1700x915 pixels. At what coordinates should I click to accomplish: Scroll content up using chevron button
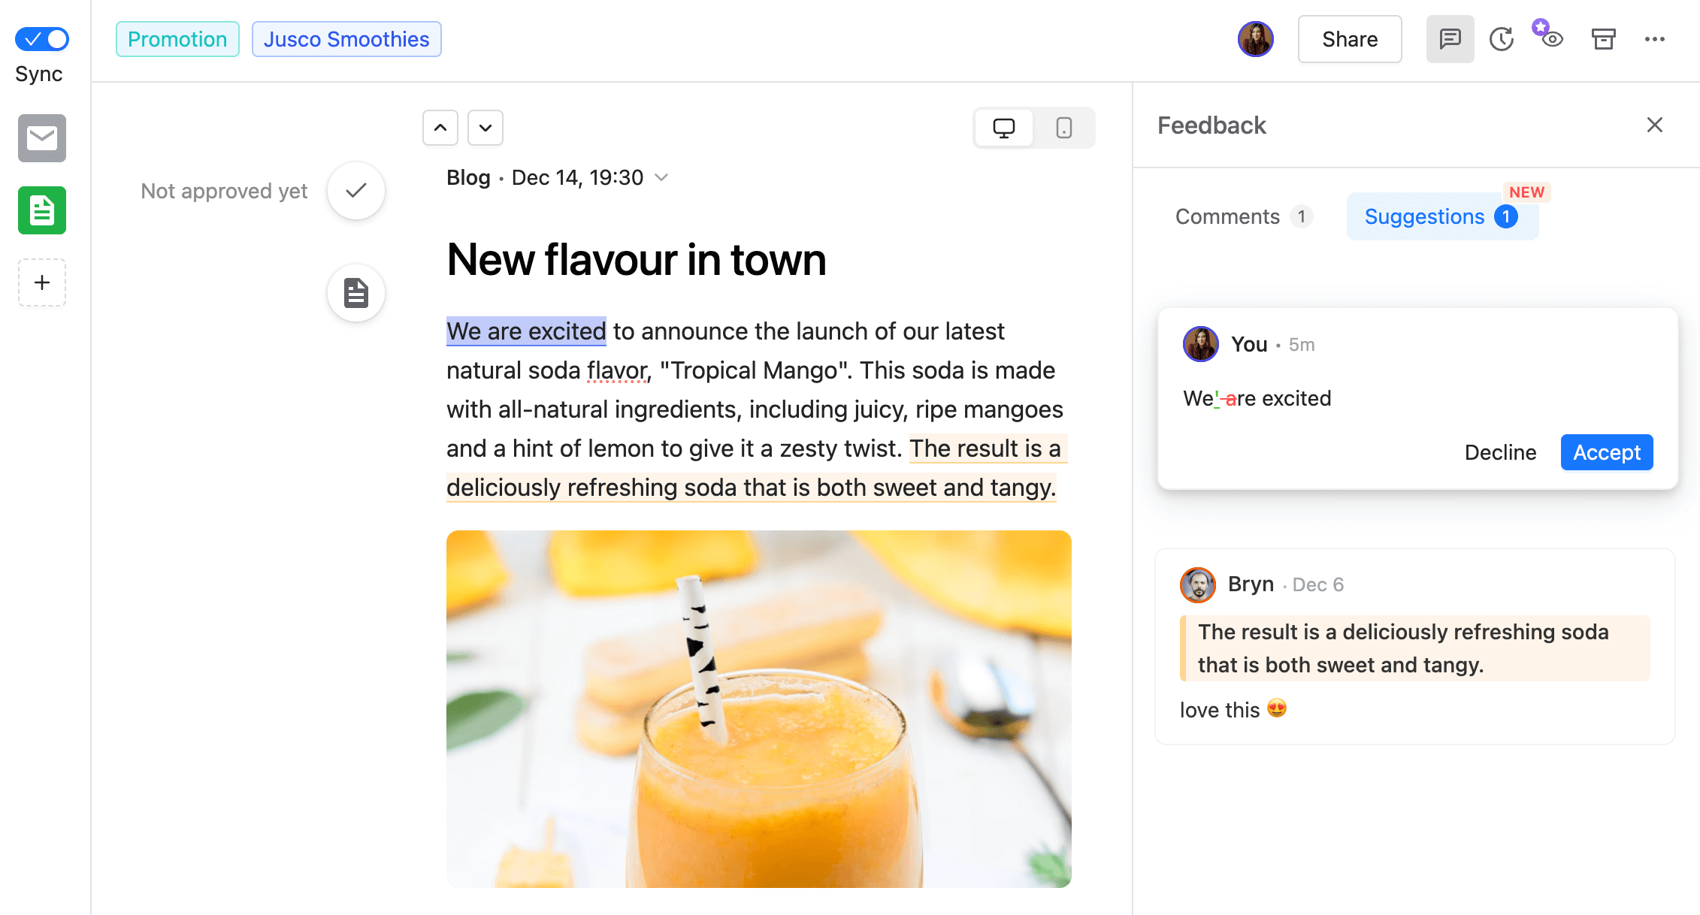(x=440, y=126)
